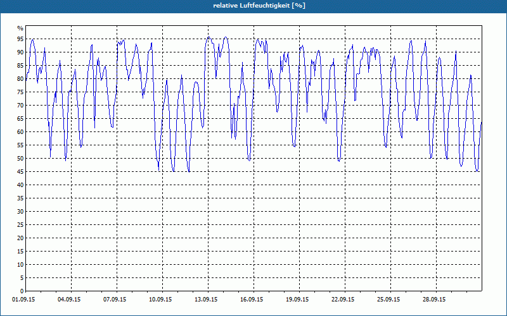Click the y-axis value 85
The width and height of the screenshot is (507, 316).
click(x=20, y=66)
